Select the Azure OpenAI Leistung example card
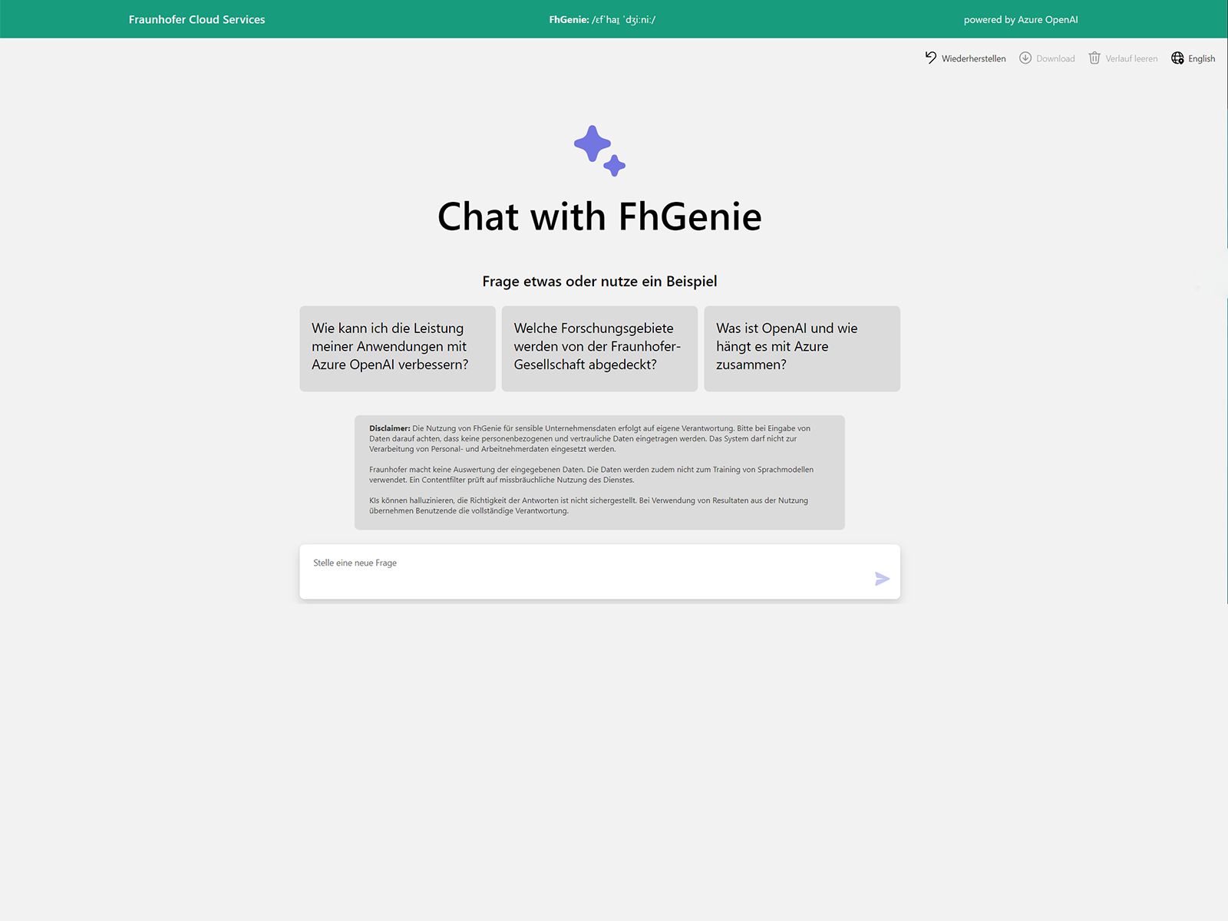The image size is (1228, 921). coord(398,348)
